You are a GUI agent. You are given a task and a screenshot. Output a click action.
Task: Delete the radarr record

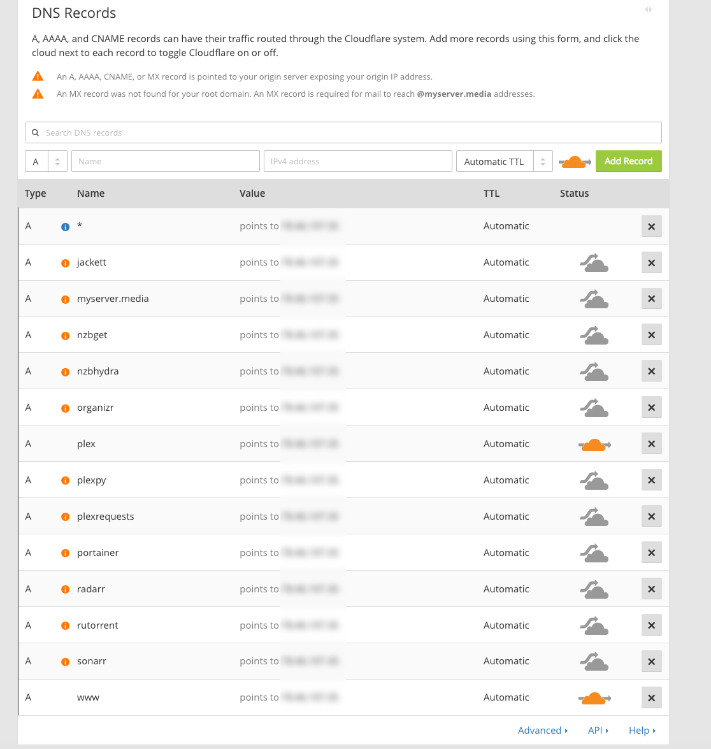[651, 589]
